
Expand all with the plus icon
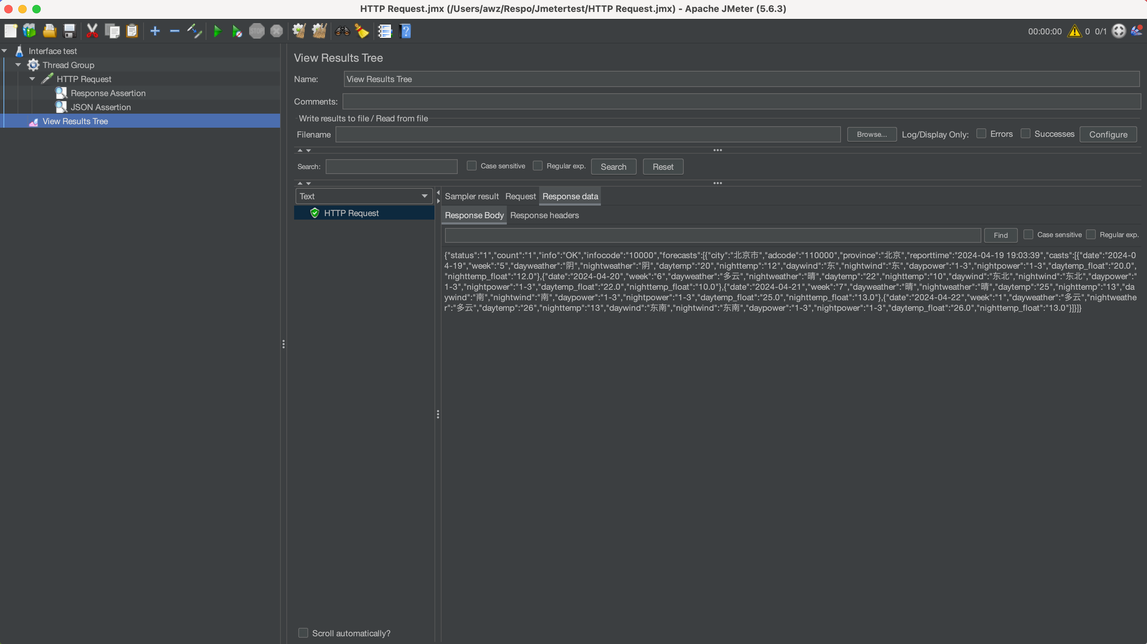tap(155, 31)
